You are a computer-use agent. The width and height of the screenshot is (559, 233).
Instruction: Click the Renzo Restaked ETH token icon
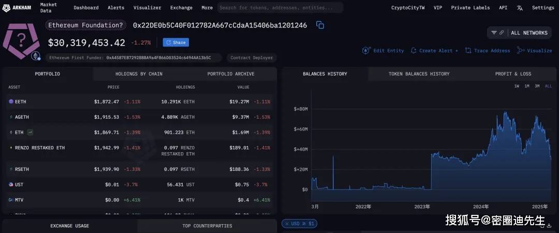click(11, 148)
